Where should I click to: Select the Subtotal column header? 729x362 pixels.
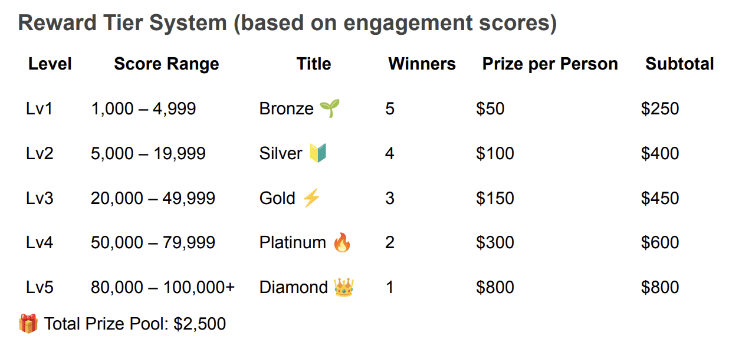tap(679, 64)
